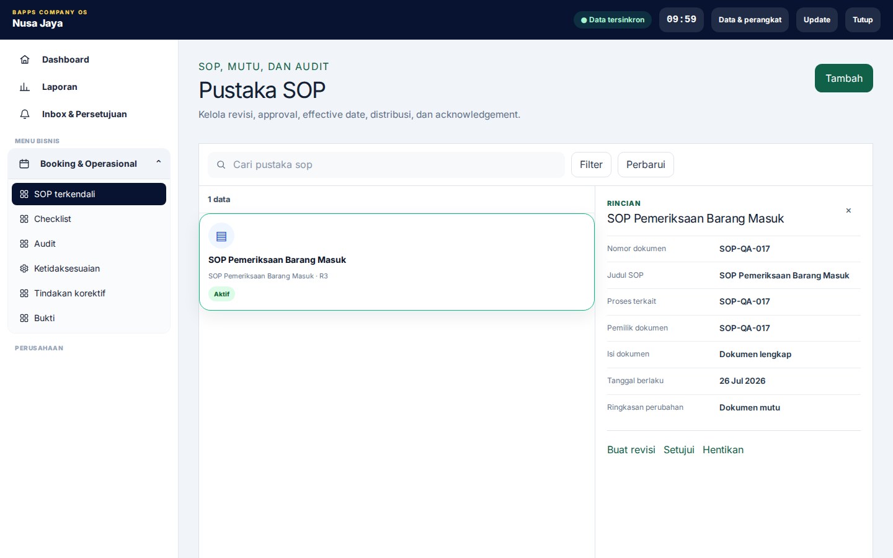Click the search magnifier icon
Viewport: 893px width, 558px height.
221,165
